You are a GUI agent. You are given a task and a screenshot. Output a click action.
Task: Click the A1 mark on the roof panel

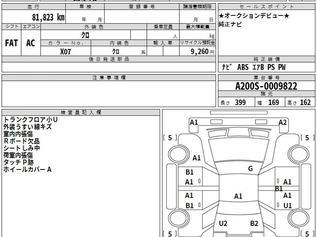[x=238, y=196]
